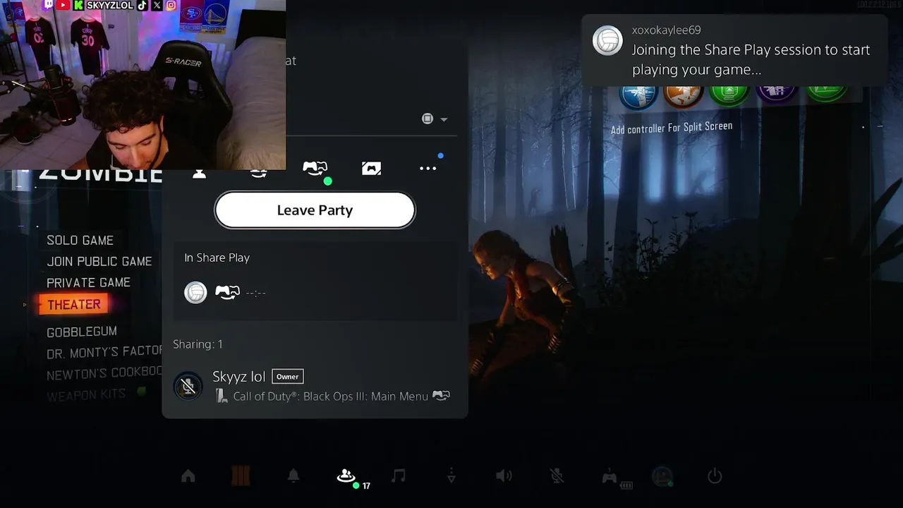Open the Sound speaker icon
The height and width of the screenshot is (508, 903).
pos(504,476)
